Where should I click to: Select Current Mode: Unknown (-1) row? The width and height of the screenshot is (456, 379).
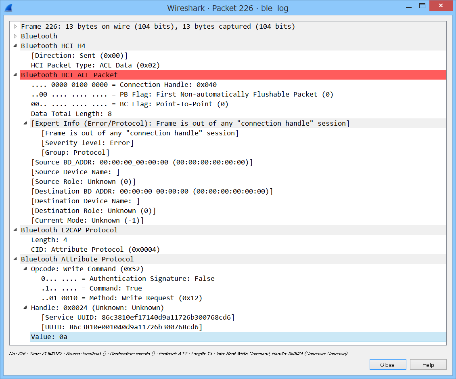238,220
